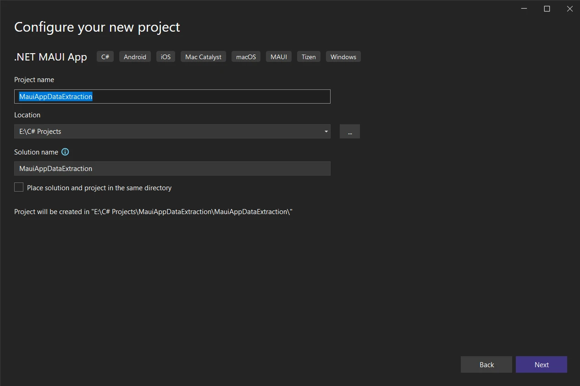Screen dimensions: 580x386
Task: Click the Windows platform tag
Action: (x=343, y=57)
